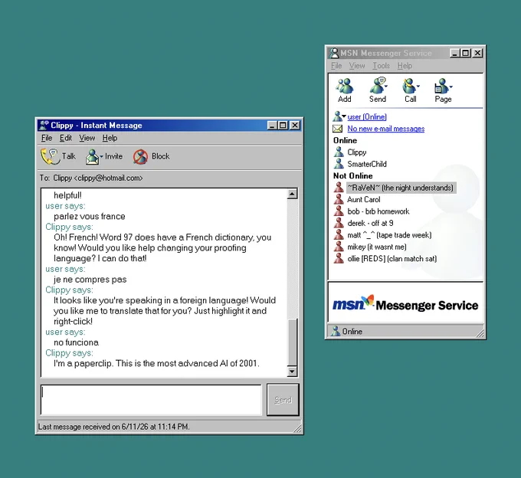
Task: Click the buddy icon next to SmarterChild
Action: [339, 164]
